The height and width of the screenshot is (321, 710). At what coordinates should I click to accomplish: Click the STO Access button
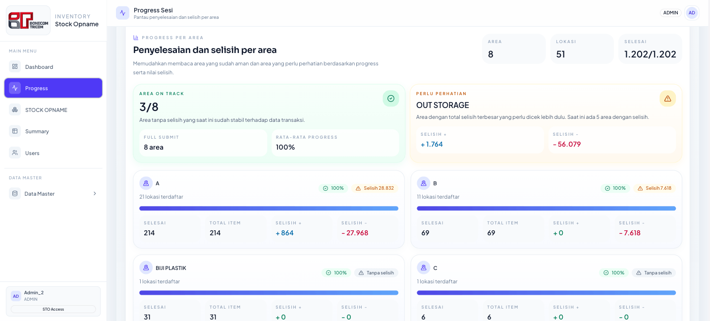coord(53,309)
